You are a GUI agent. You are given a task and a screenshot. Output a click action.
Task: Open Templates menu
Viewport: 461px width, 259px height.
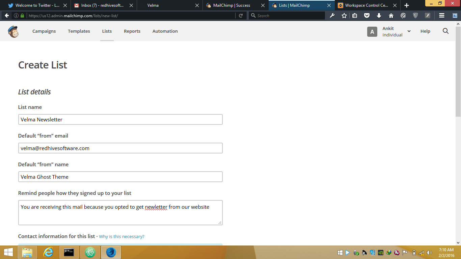79,31
